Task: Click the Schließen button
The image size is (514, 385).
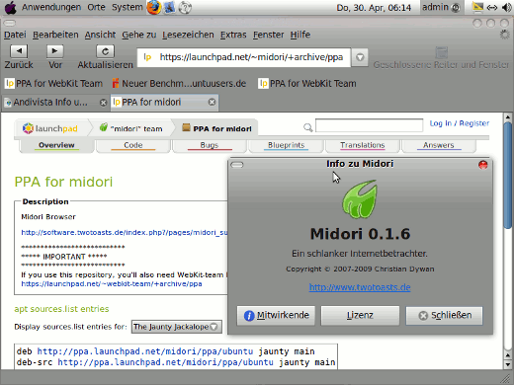Action: pos(444,316)
